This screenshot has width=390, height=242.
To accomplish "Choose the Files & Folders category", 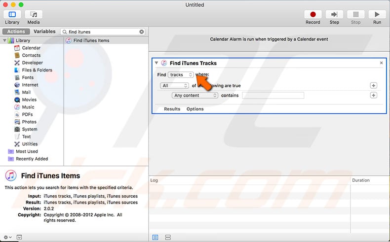I will click(x=37, y=70).
